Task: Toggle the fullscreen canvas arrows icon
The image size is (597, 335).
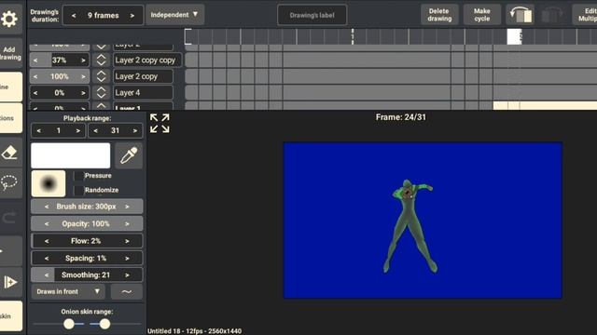Action: pos(160,124)
